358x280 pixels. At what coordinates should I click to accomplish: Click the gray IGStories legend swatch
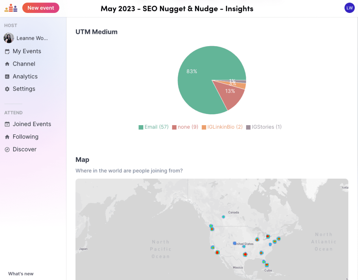248,127
